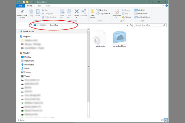Switch to the Home ribbon tab
This screenshot has height=123, width=185.
pos(29,6)
